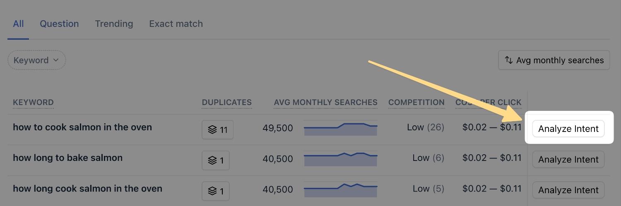Sort by AVG MONTHLY SEARCHES column header
The width and height of the screenshot is (621, 206).
click(326, 103)
